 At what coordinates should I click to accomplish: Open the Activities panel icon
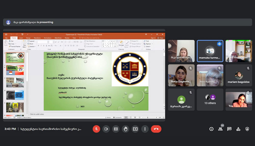click(x=238, y=129)
